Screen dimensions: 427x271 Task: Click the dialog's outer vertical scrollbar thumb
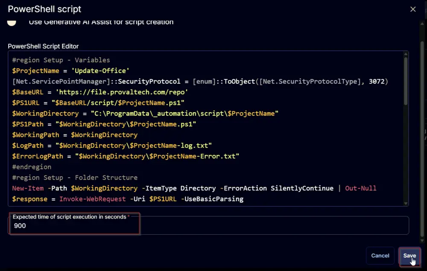point(422,139)
